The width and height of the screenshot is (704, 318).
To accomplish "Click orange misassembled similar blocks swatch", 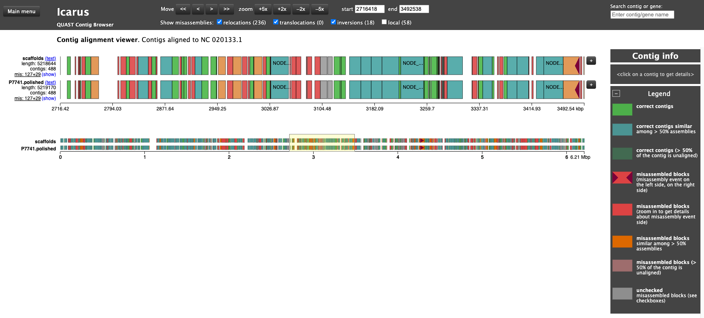I will pos(622,241).
